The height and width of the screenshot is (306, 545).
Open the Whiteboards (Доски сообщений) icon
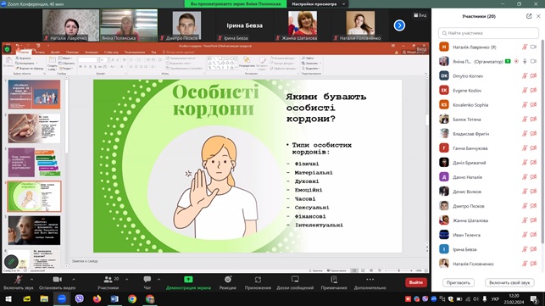295,283
